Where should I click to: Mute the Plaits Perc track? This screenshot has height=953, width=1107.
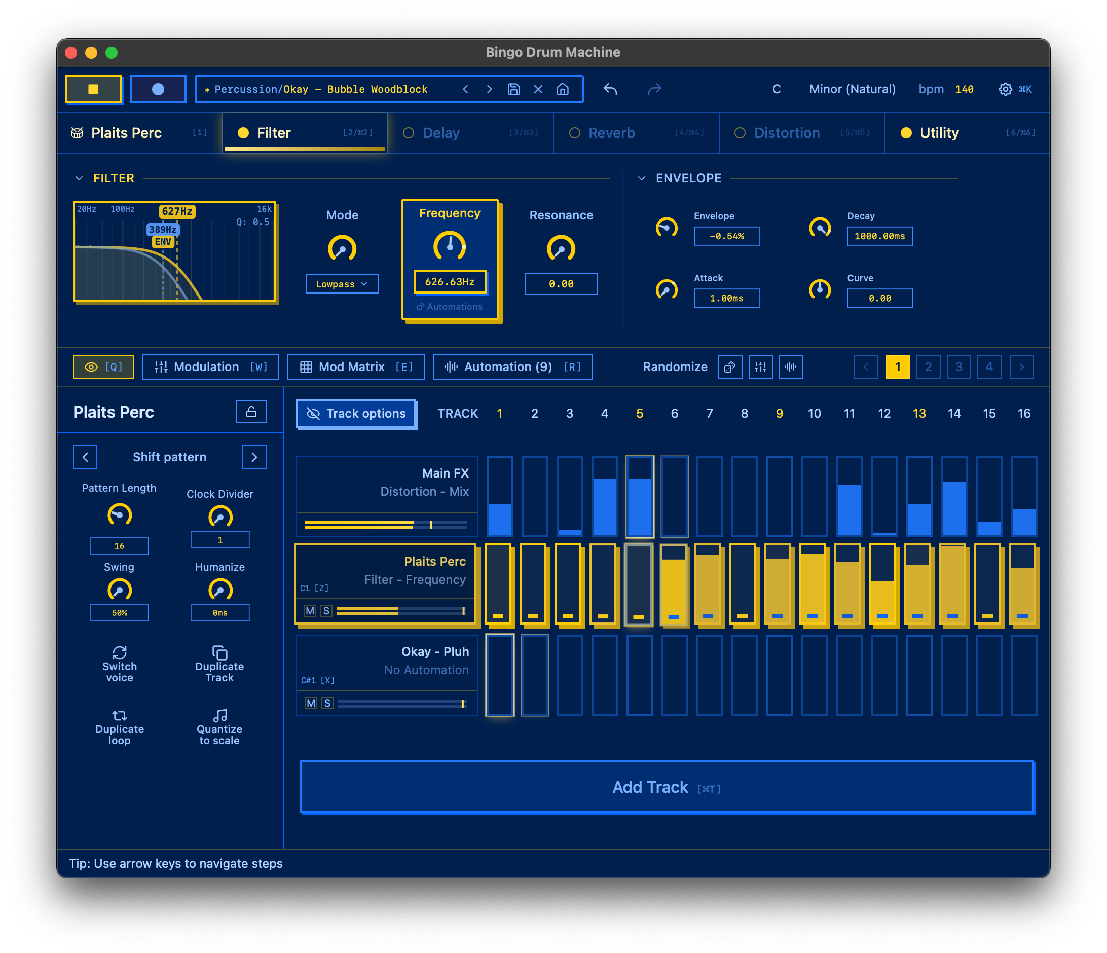click(310, 611)
